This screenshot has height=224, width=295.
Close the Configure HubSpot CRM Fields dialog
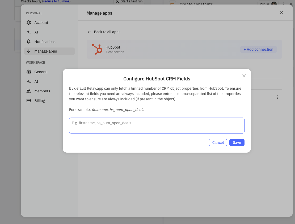pos(244,76)
